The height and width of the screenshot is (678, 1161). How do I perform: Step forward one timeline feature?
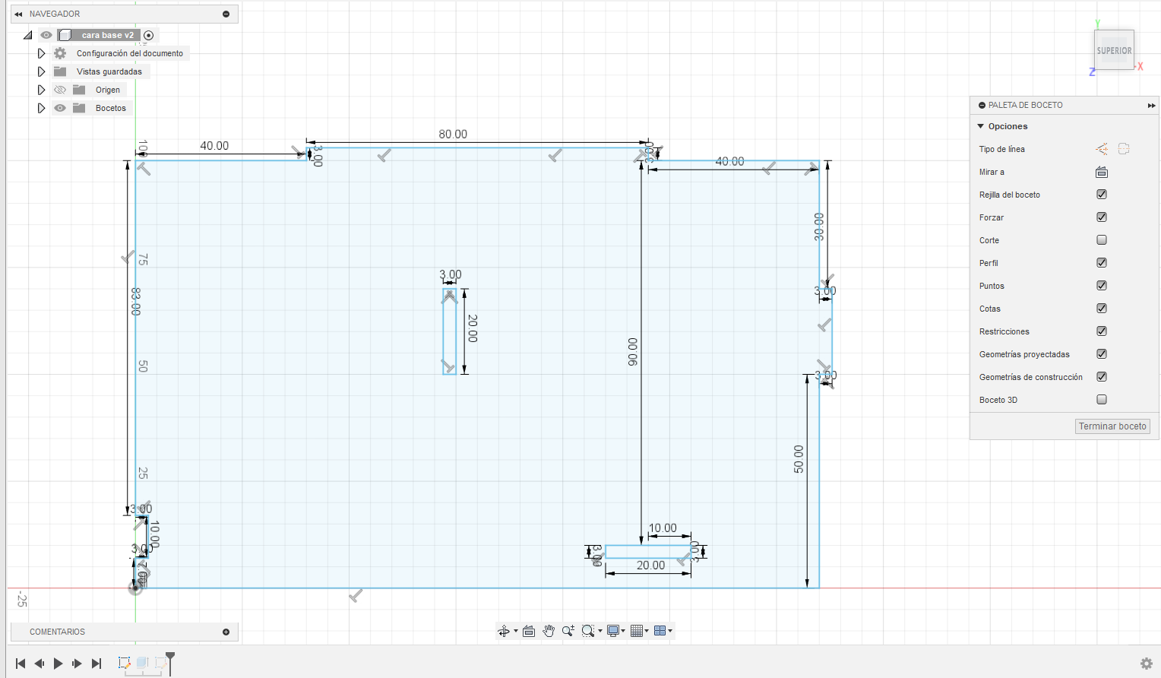coord(77,664)
